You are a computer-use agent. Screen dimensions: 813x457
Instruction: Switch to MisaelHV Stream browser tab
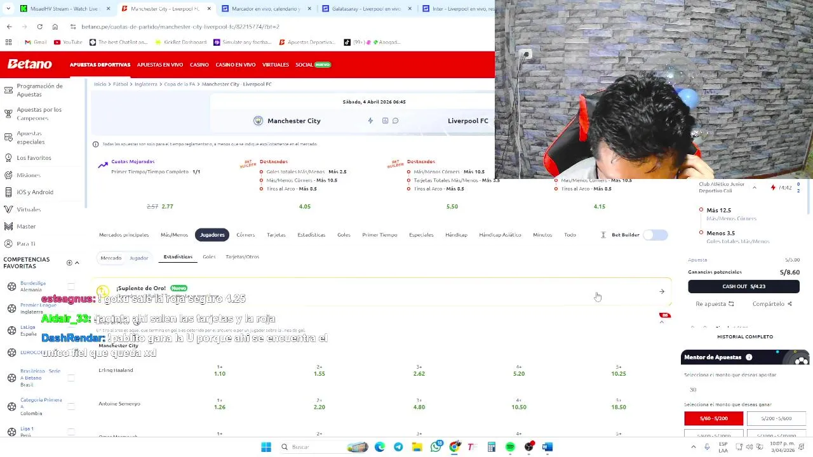pos(64,9)
